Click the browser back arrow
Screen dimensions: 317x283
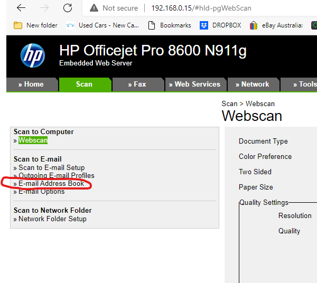(x=21, y=8)
